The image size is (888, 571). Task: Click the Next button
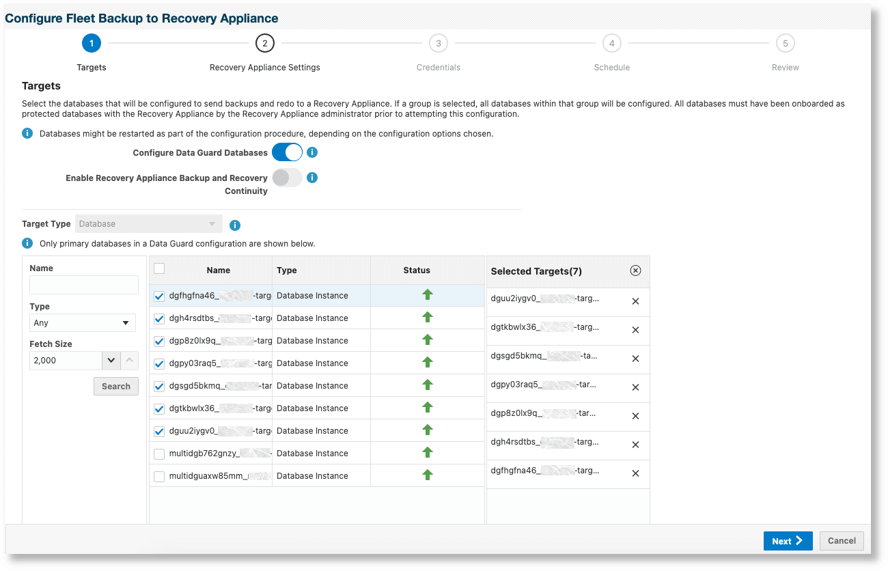[x=788, y=541]
